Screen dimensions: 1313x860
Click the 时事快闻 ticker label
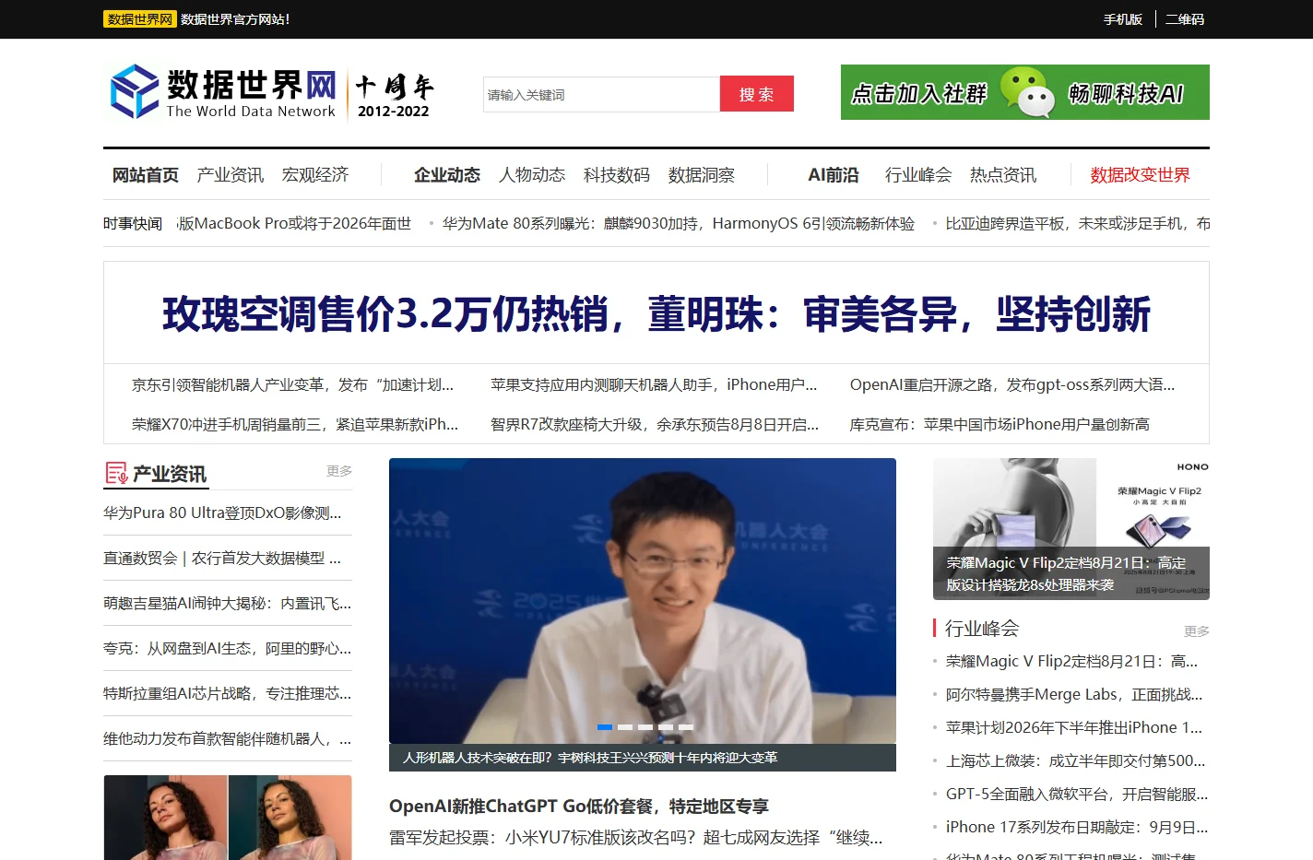(133, 223)
